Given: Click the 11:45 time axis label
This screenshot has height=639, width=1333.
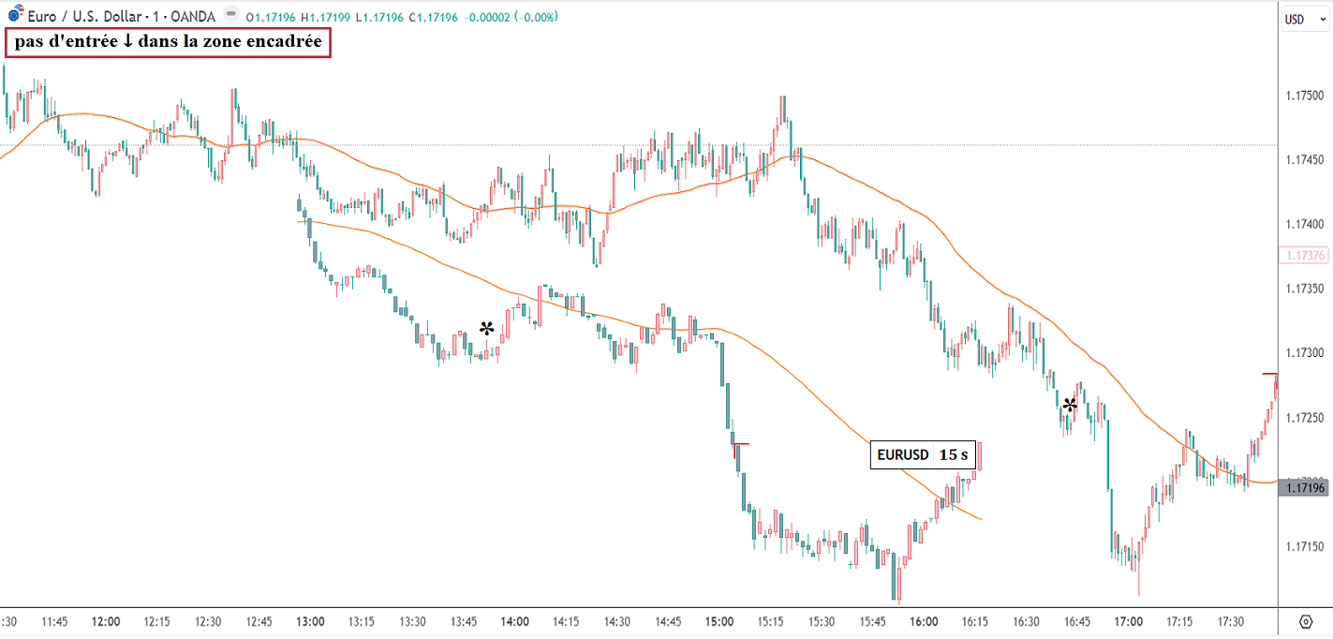Looking at the screenshot, I should (x=54, y=621).
